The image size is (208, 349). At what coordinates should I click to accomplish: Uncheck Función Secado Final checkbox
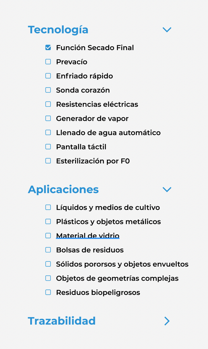[x=48, y=48]
